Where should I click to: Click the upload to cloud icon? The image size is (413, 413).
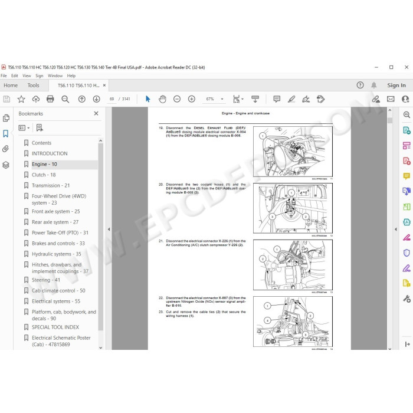pos(36,99)
